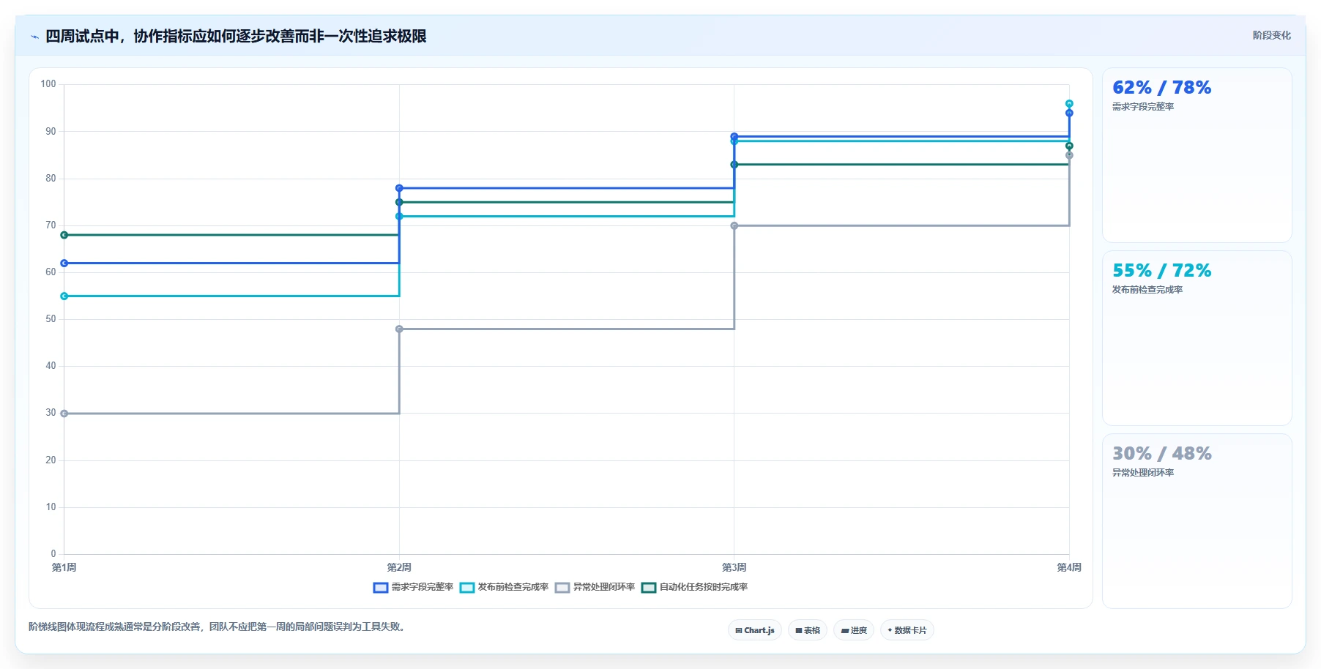Click the cyan data point at 72 for 第2周
The width and height of the screenshot is (1321, 669).
tap(399, 216)
